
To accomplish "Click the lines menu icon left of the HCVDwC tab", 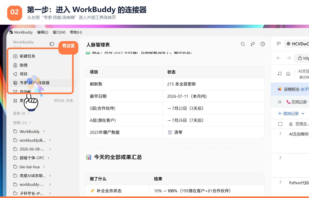I will [x=279, y=44].
